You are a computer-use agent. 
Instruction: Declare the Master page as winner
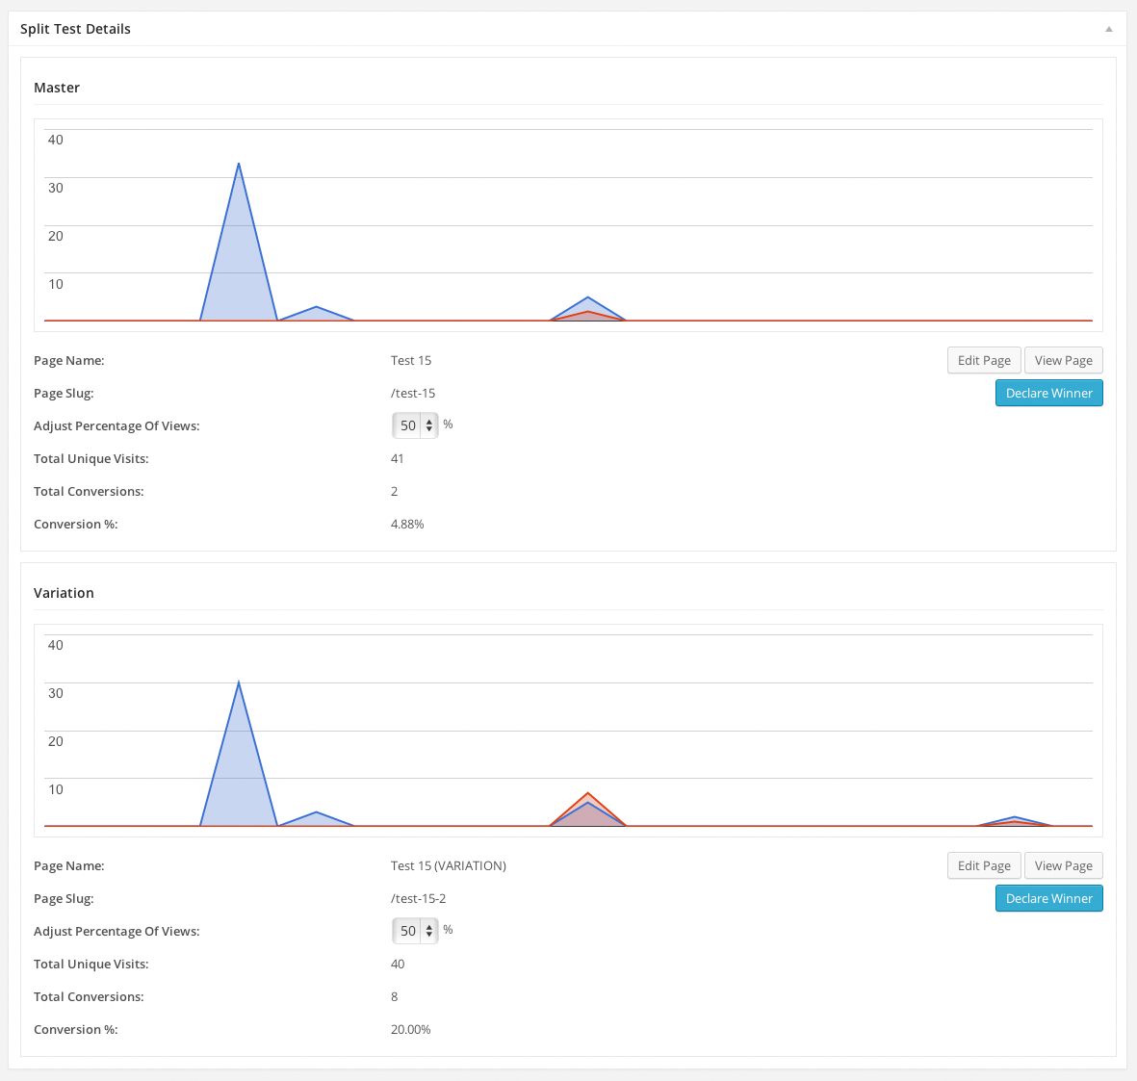tap(1048, 393)
